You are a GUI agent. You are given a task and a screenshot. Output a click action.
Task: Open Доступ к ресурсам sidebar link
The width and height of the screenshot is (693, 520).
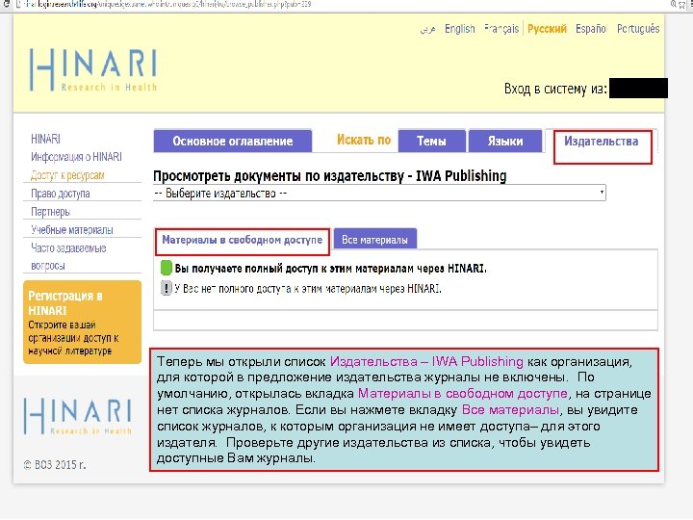click(x=67, y=175)
